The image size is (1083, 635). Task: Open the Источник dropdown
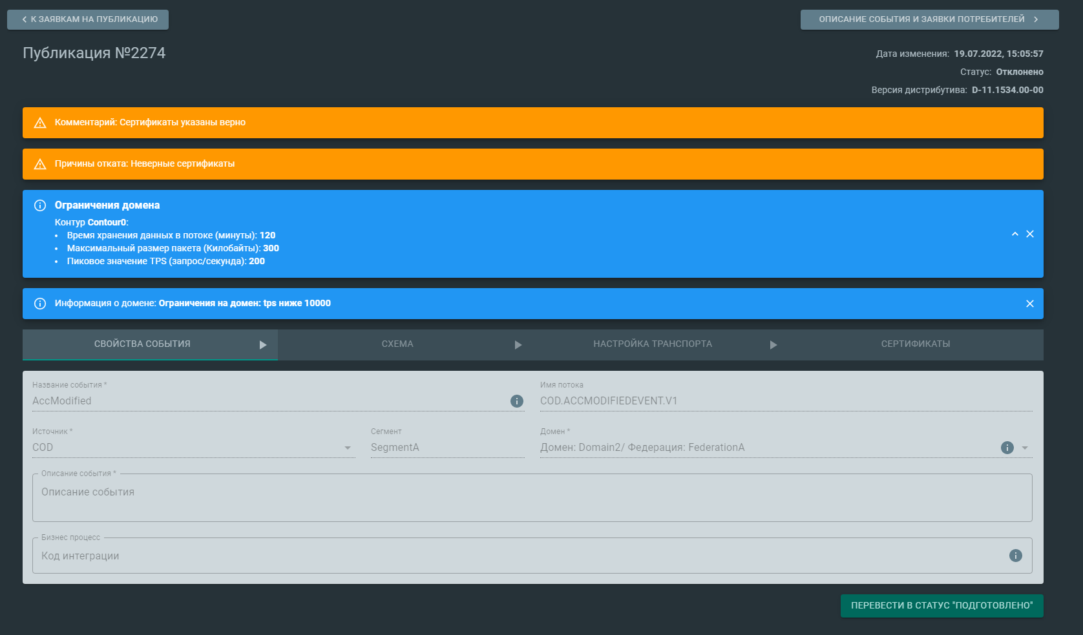tap(348, 448)
